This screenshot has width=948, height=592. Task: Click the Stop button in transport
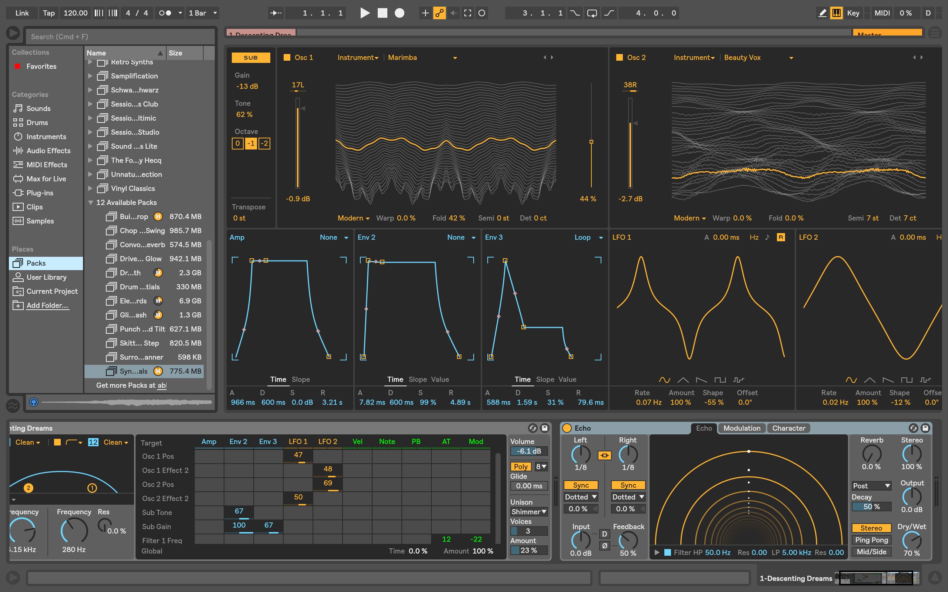tap(382, 13)
